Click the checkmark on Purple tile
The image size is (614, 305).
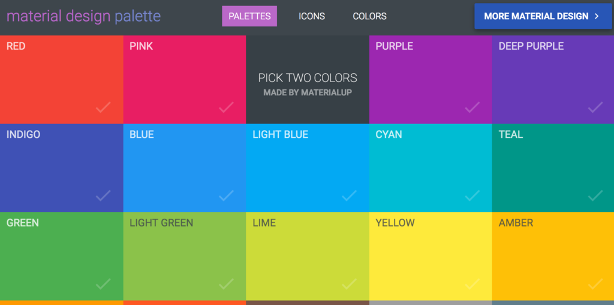[472, 107]
